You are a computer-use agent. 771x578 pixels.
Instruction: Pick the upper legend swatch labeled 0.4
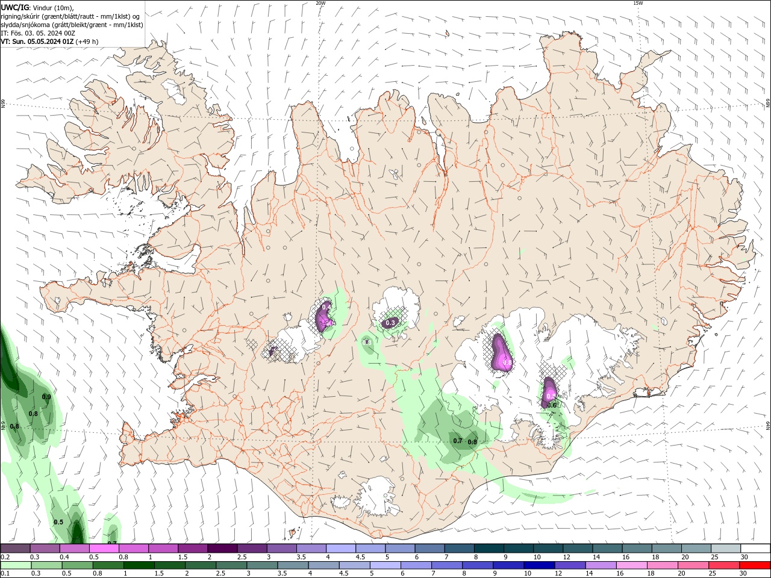(74, 548)
